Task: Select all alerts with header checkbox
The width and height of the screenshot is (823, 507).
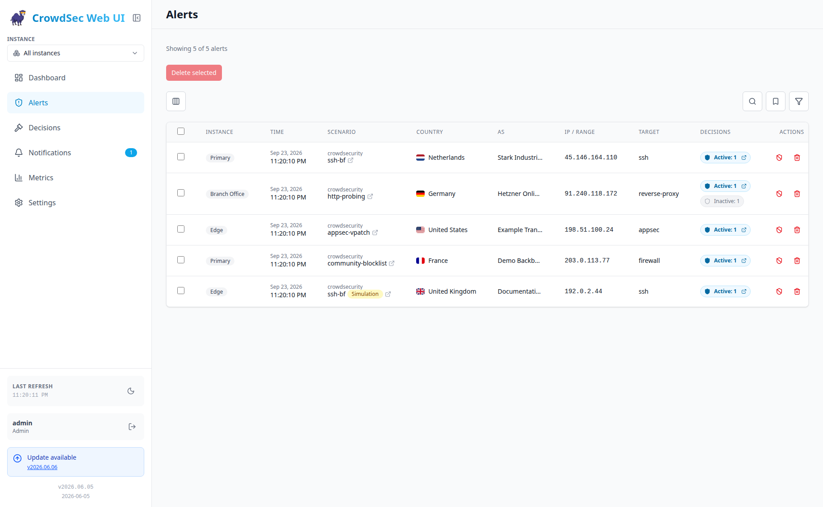Action: click(x=181, y=131)
